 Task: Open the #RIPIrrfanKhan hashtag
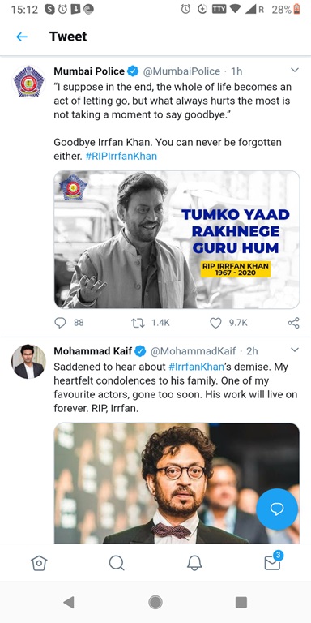121,156
